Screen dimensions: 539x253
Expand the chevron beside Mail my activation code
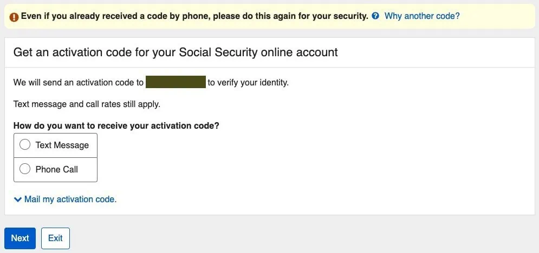pos(18,199)
